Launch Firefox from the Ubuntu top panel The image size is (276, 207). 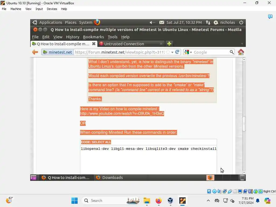point(97,22)
